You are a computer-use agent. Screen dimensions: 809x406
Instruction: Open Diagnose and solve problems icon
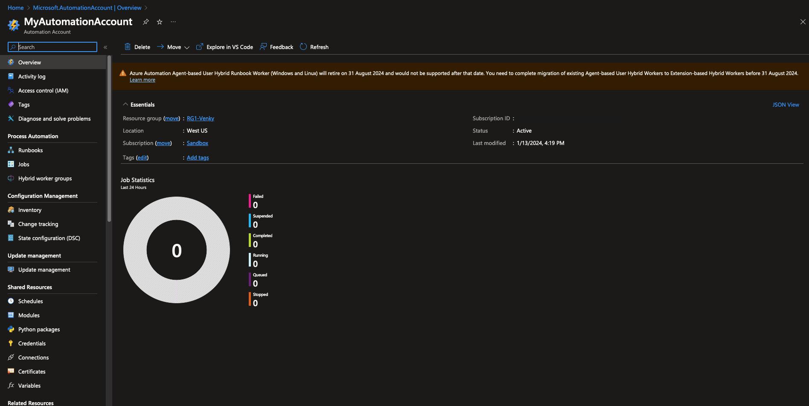[11, 119]
